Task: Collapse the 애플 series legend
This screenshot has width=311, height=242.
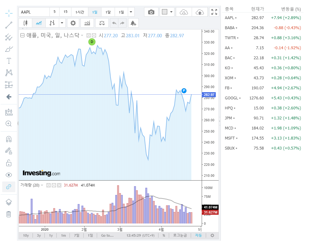Action: [x=23, y=35]
